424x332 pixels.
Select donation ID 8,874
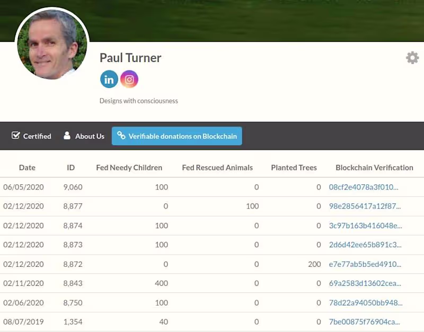pos(73,226)
